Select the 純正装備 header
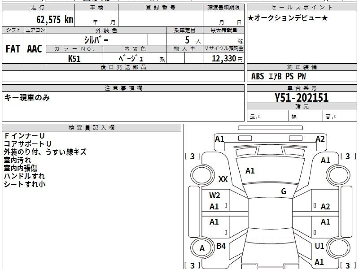The width and height of the screenshot is (359, 269). tap(302, 67)
